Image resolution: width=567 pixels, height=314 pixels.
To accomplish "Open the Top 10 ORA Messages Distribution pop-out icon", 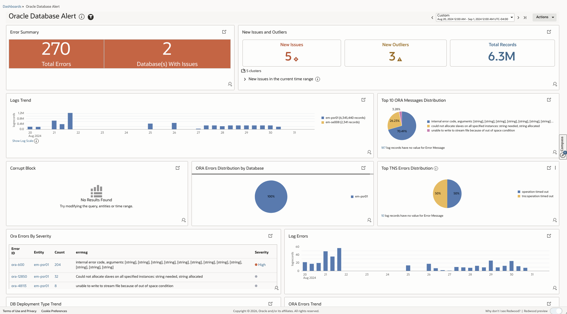I will coord(549,100).
